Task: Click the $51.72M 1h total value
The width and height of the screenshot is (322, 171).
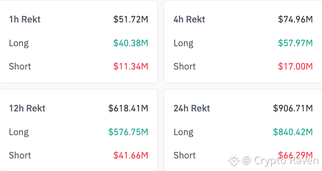Action: 131,19
